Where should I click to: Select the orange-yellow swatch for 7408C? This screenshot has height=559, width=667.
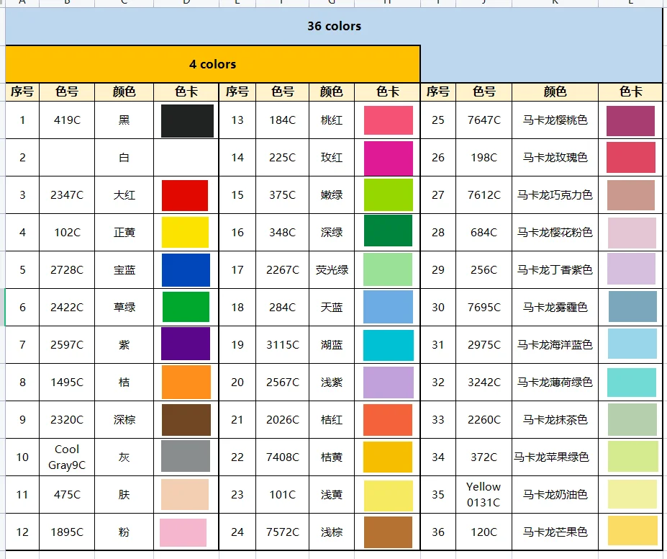tap(388, 457)
